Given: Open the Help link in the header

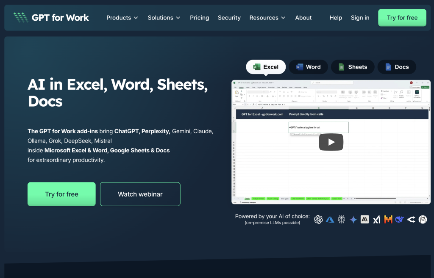Looking at the screenshot, I should [336, 18].
